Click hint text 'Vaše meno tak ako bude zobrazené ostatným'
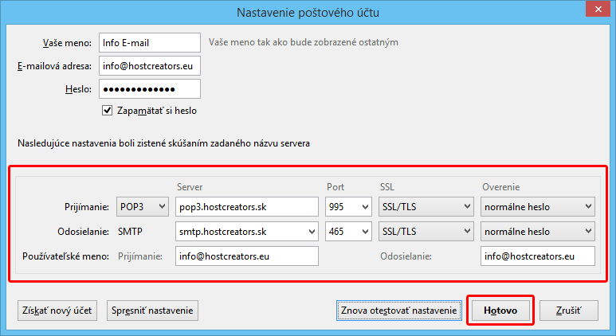 [304, 42]
